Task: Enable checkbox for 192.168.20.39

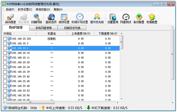Action: (x=5, y=72)
